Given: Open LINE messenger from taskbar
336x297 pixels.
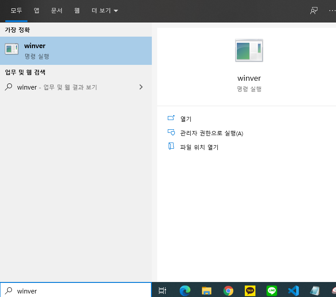Looking at the screenshot, I should (x=272, y=290).
